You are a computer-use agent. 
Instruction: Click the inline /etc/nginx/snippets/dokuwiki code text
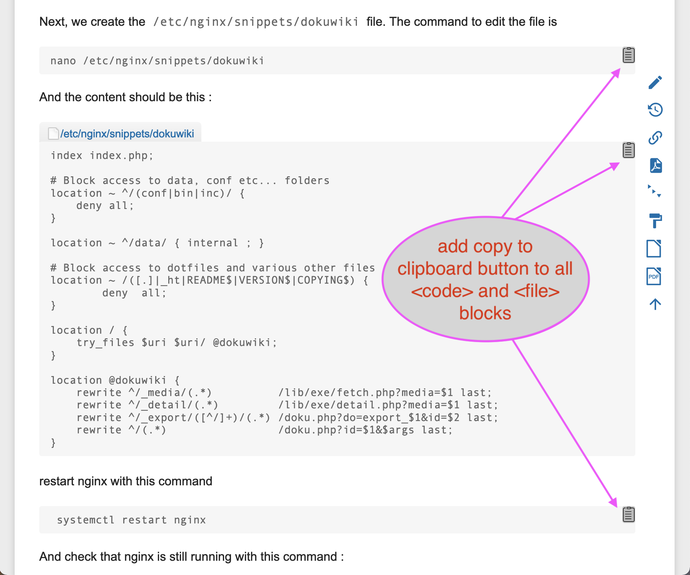click(x=256, y=22)
